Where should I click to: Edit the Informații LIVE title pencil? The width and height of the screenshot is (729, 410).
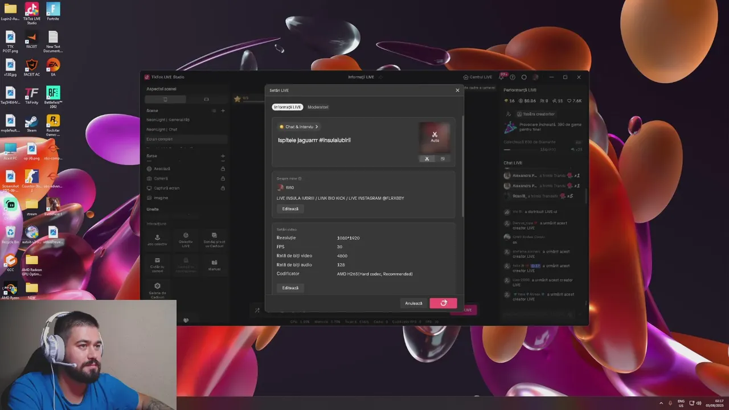[x=380, y=77]
